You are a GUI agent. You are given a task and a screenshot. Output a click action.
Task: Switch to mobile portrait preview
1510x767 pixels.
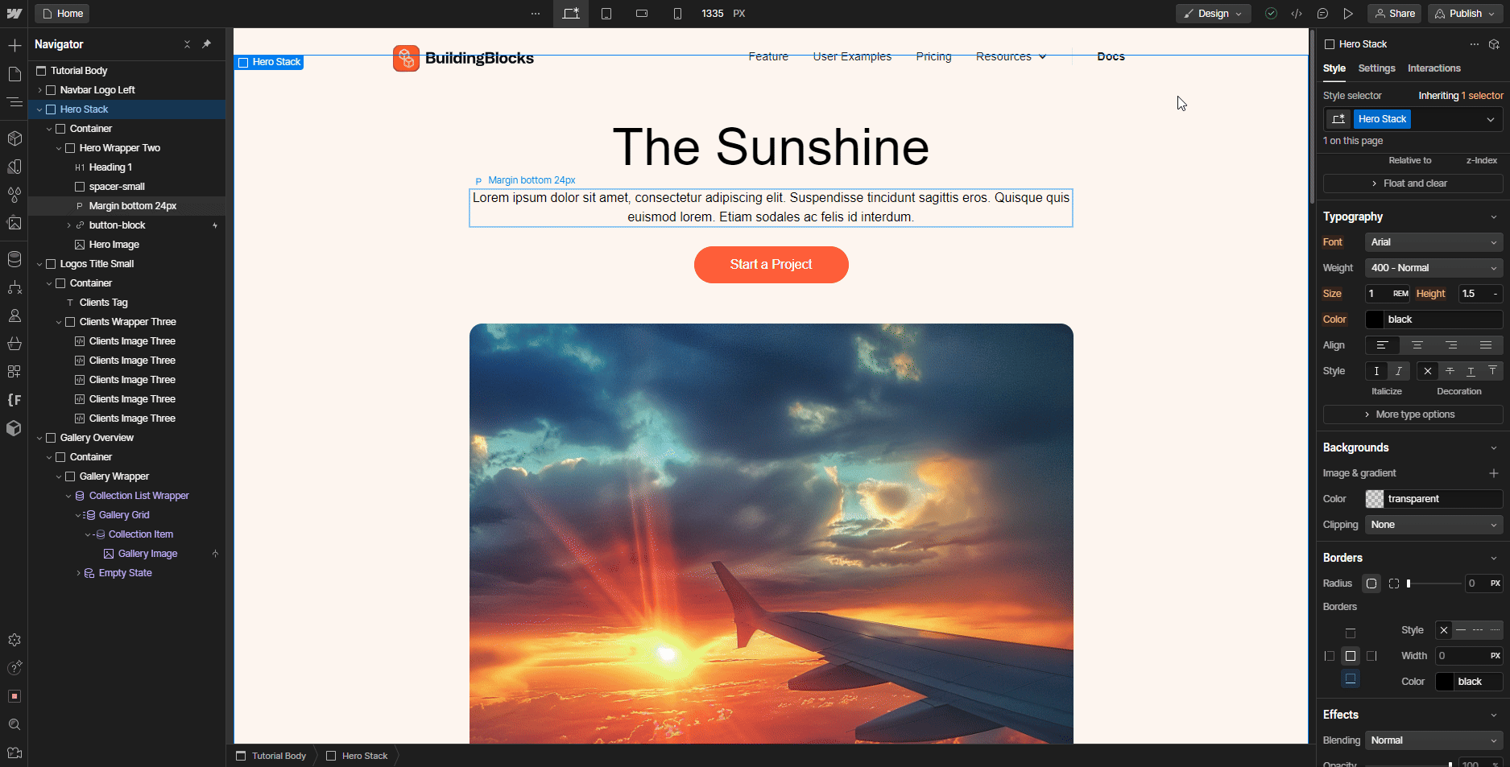click(677, 14)
